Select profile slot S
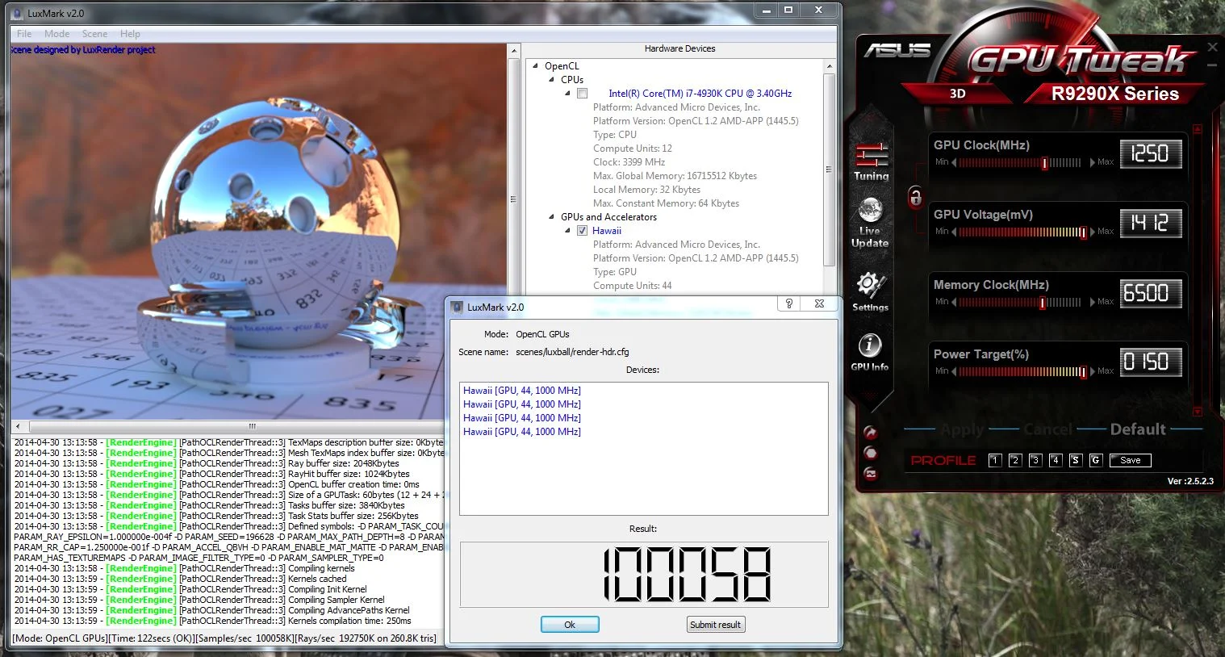The height and width of the screenshot is (657, 1225). [1075, 460]
